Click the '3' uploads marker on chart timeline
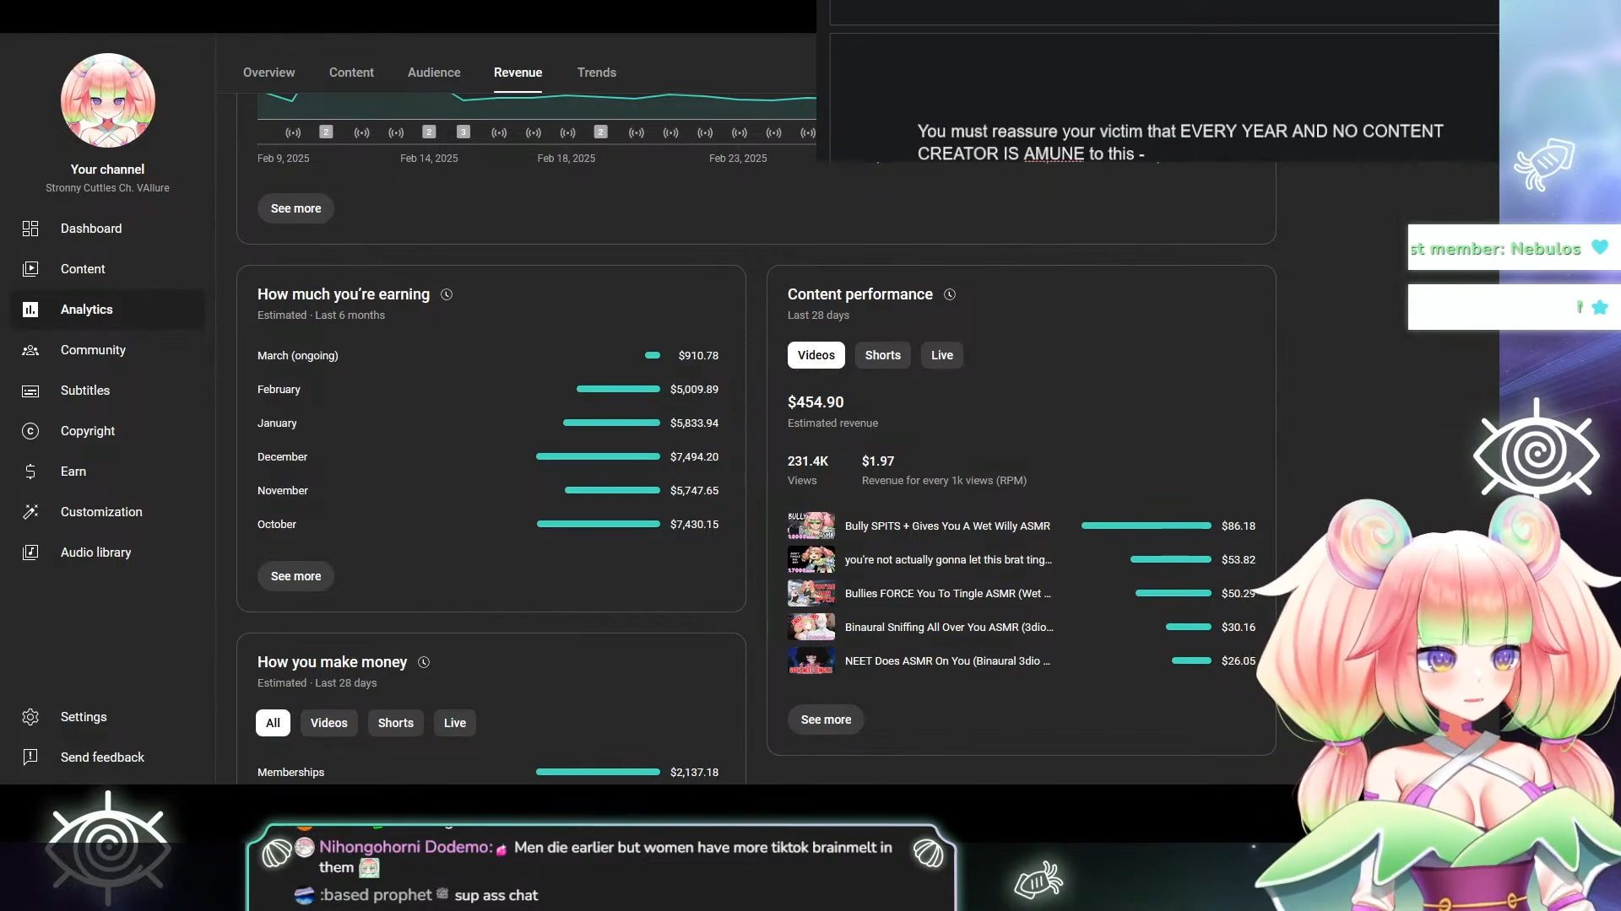Viewport: 1621px width, 911px height. coord(463,132)
